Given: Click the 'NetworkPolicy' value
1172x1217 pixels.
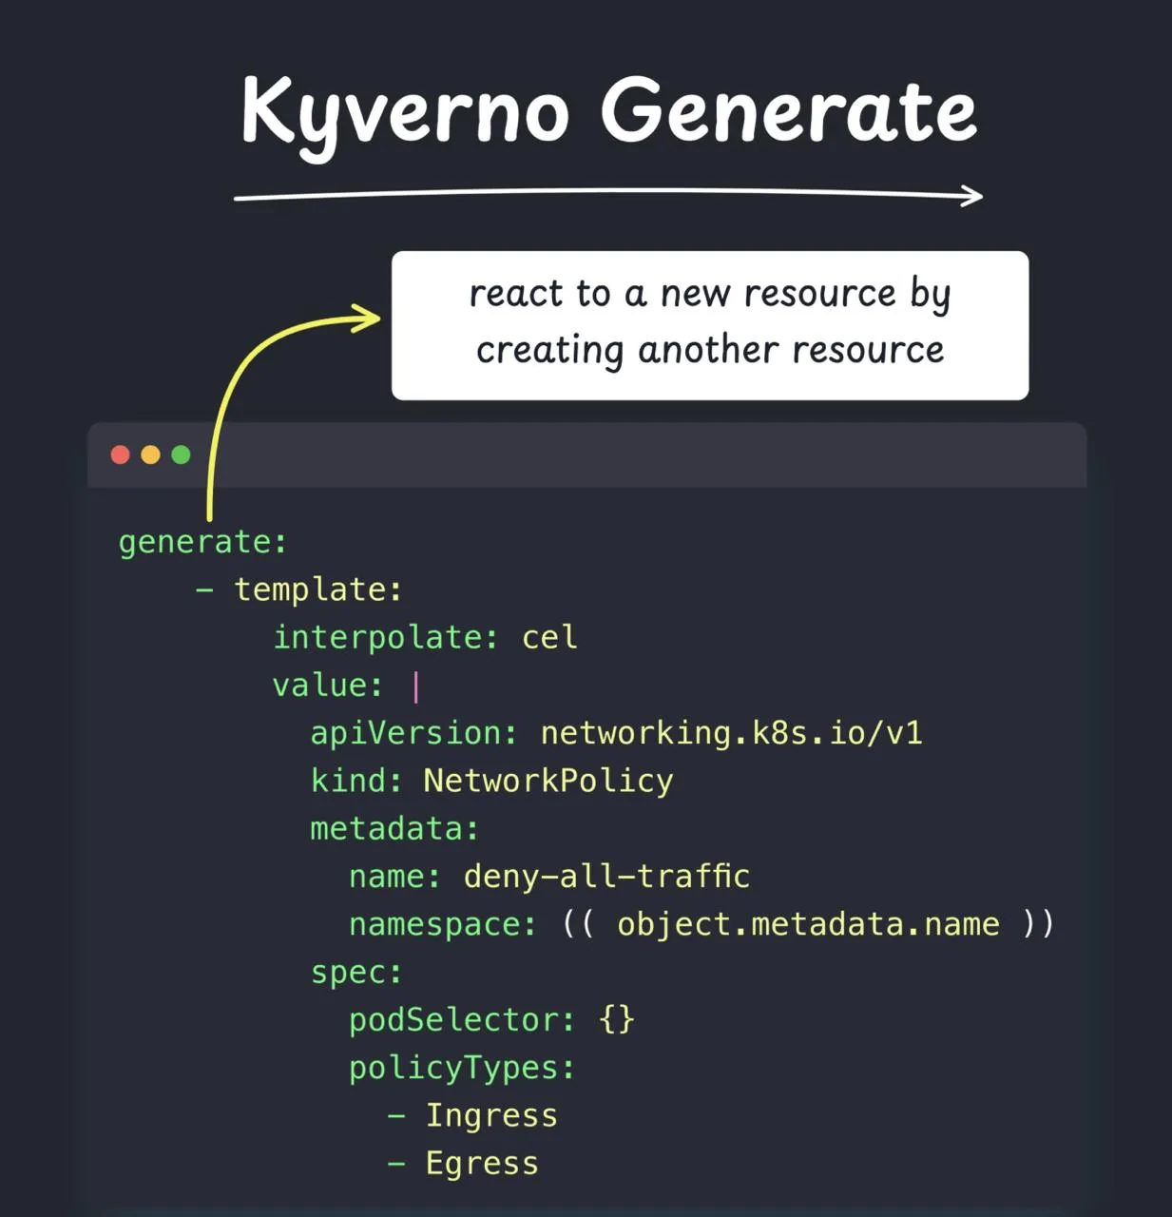Looking at the screenshot, I should click(548, 781).
